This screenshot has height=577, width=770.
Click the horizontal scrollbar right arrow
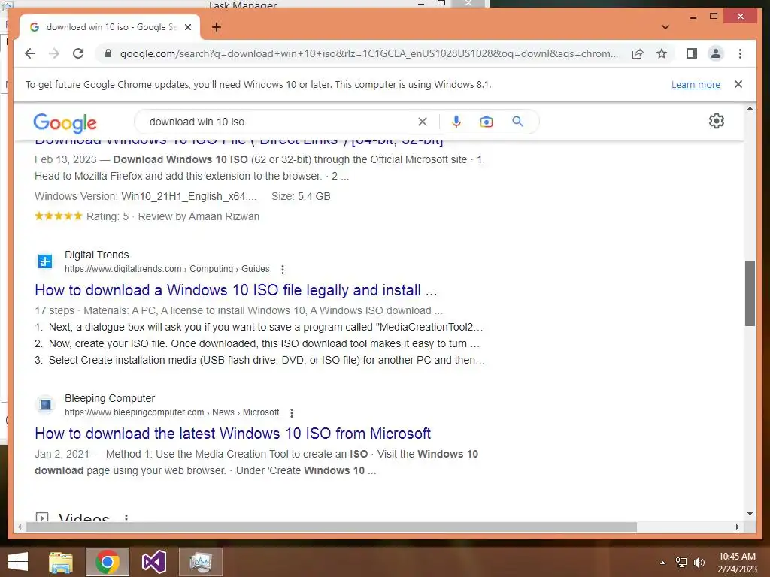tap(737, 527)
